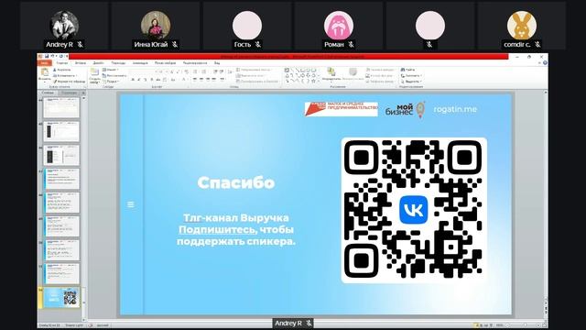Switch to the Переходы ribbon tab
The width and height of the screenshot is (586, 330).
click(118, 63)
